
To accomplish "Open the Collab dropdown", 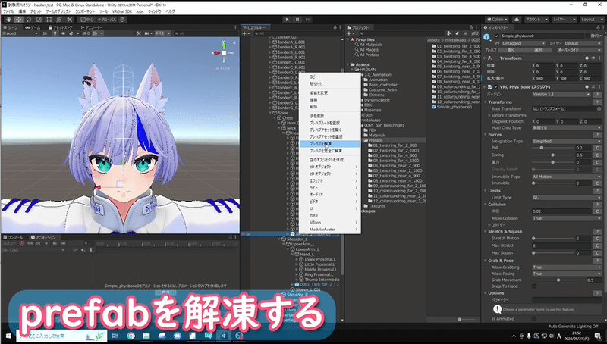I will point(498,20).
